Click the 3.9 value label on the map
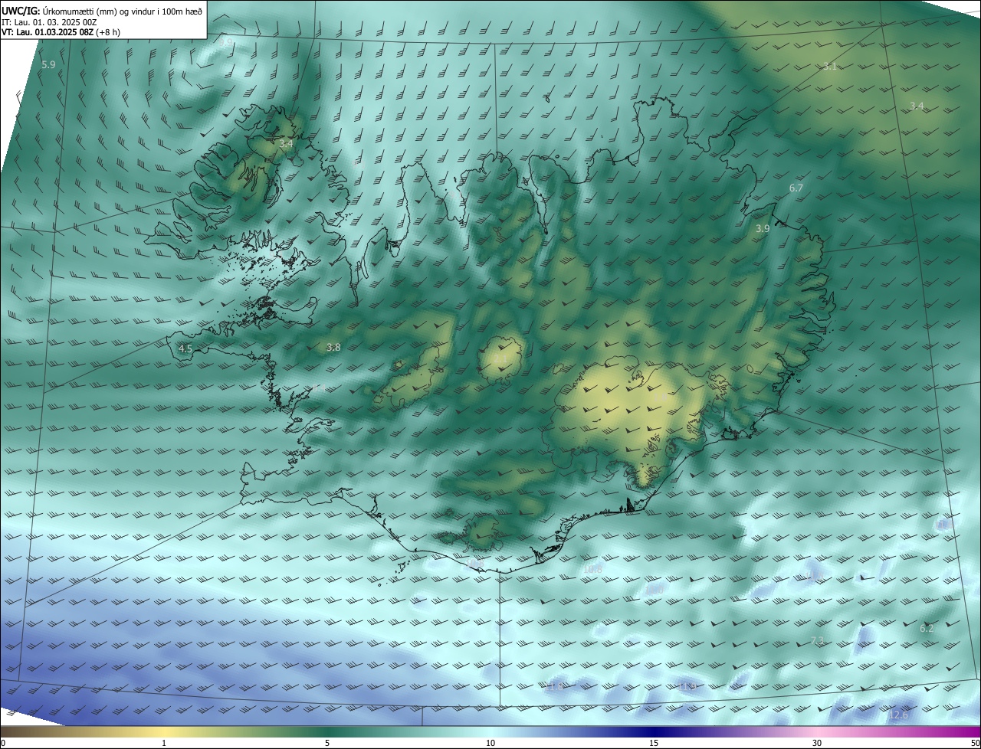Viewport: 981px width, 749px height. (x=763, y=229)
